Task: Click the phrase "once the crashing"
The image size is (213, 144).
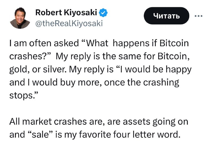Action: 142,83
